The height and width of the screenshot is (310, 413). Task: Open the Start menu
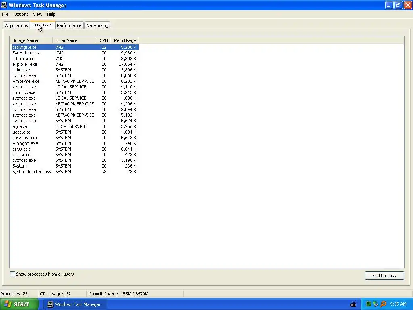19,304
